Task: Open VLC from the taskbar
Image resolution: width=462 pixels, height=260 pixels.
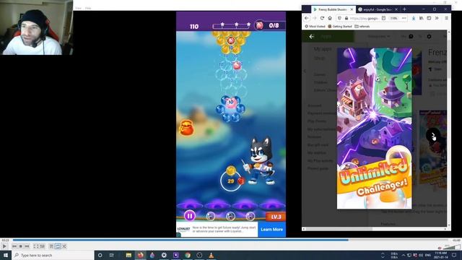Action: click(211, 255)
